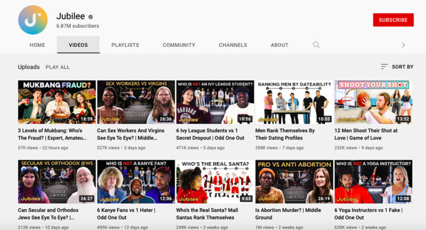Open the Mukbang Fraud video thumbnail

(57, 102)
